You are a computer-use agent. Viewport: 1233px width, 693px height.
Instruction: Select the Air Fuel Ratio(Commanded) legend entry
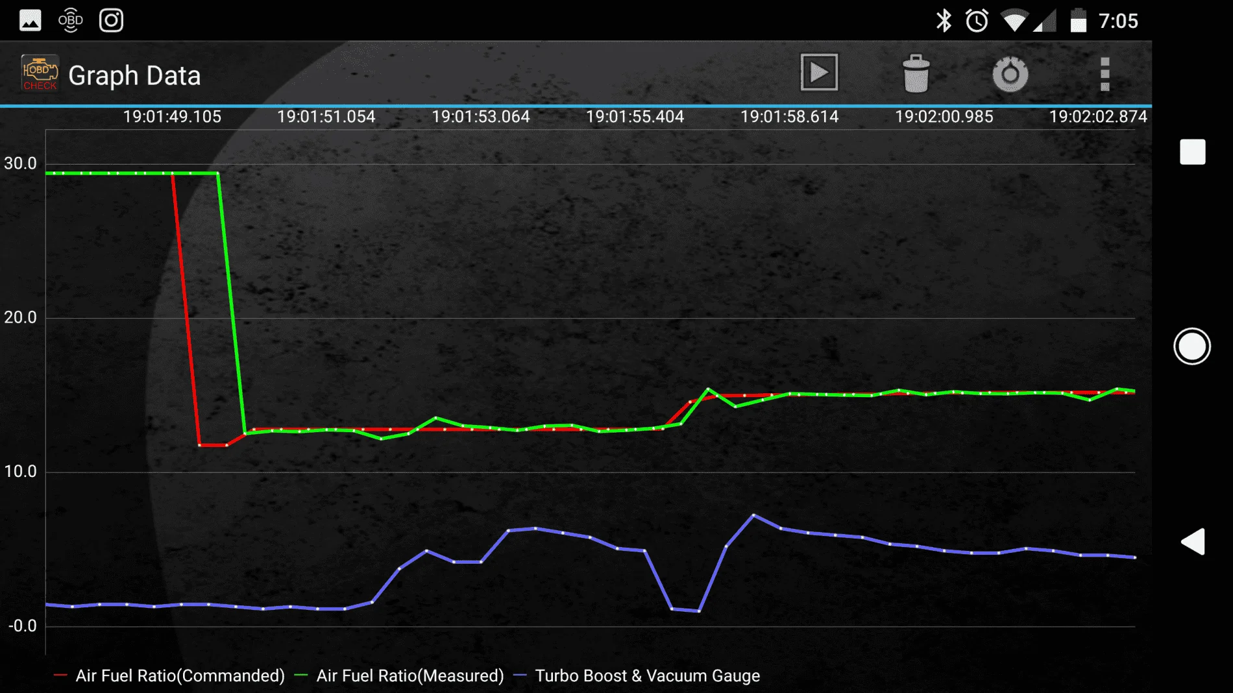point(169,675)
